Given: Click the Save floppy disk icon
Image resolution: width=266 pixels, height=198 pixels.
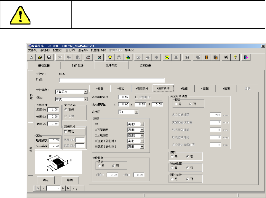Looking at the screenshot, I should click(x=49, y=58).
